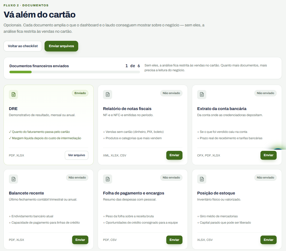Click the Folha de pagamento e encargos title
The height and width of the screenshot is (251, 286).
(134, 193)
